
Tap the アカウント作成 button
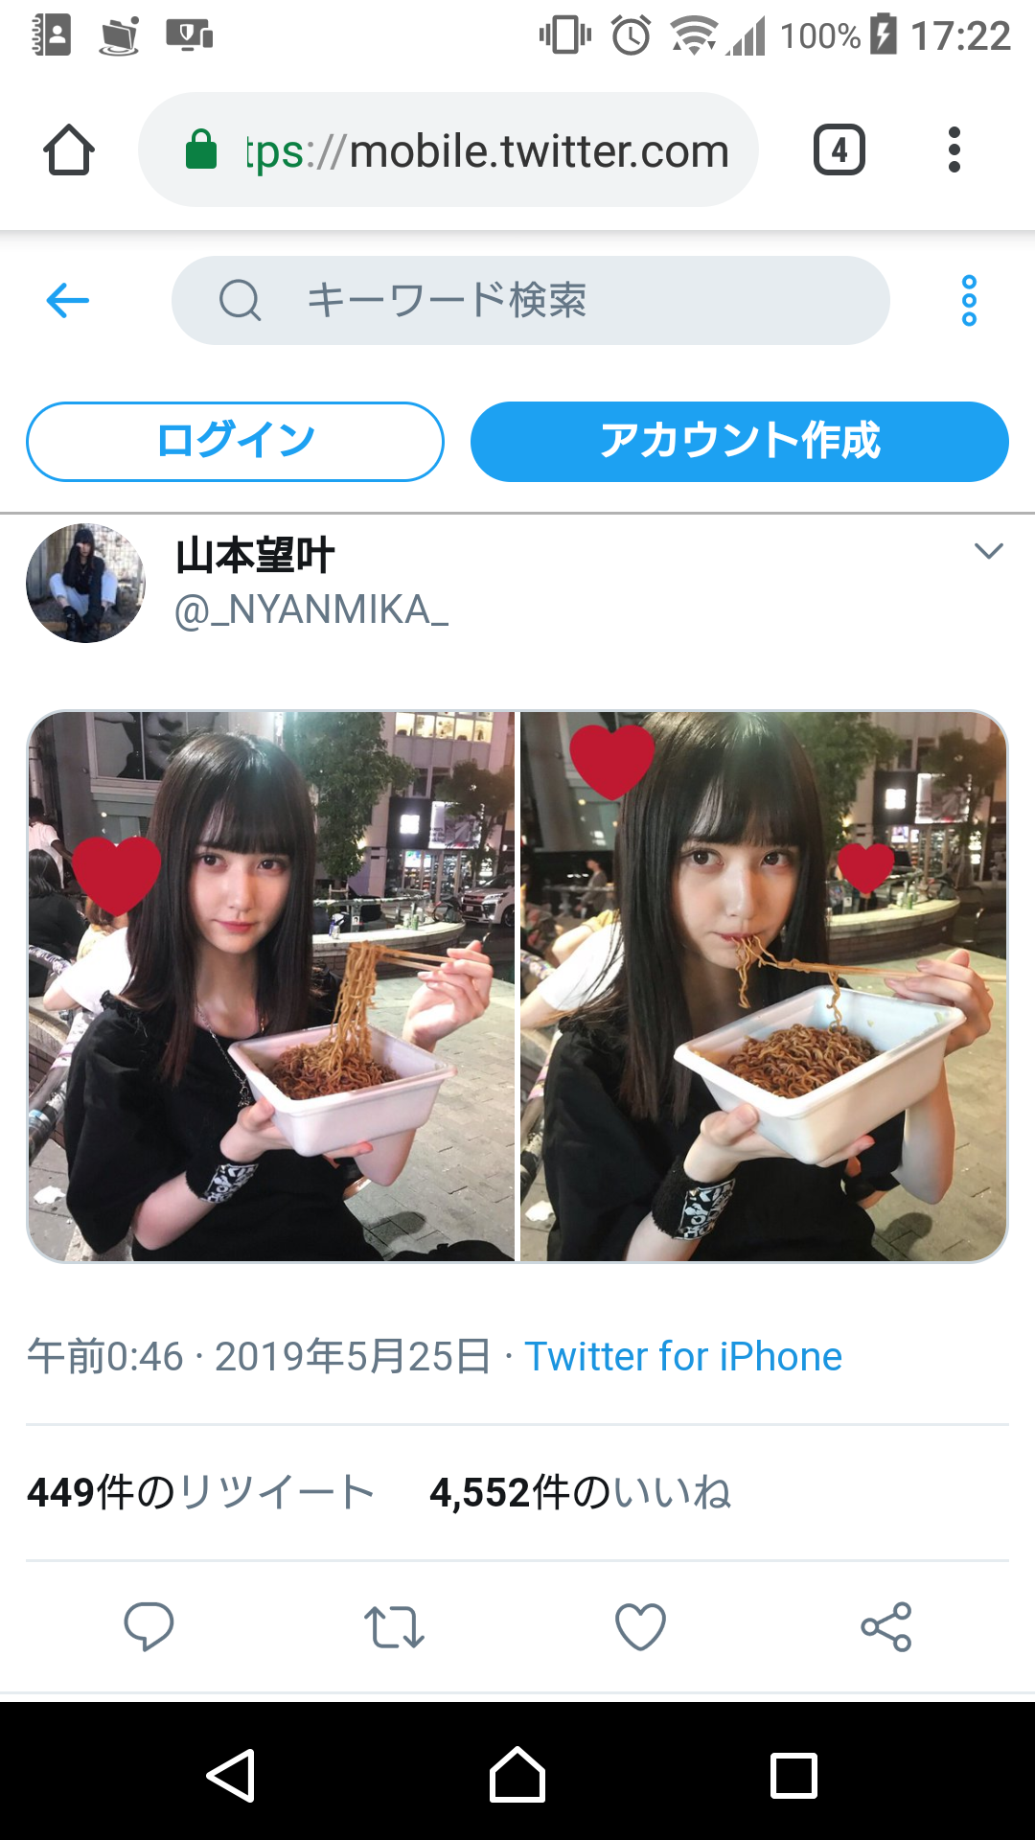pos(739,441)
